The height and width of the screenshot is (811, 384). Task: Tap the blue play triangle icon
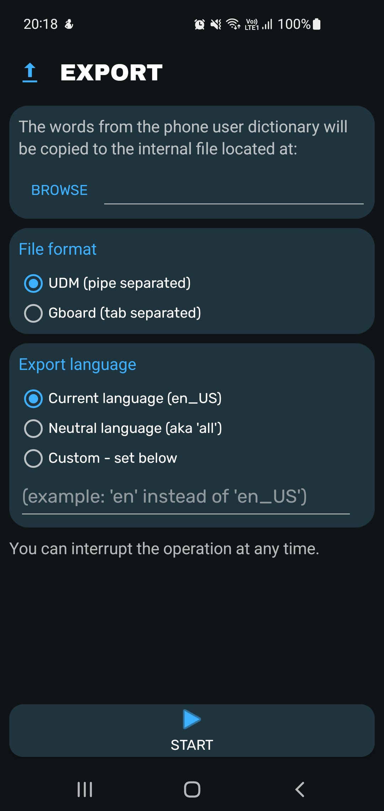coord(192,719)
